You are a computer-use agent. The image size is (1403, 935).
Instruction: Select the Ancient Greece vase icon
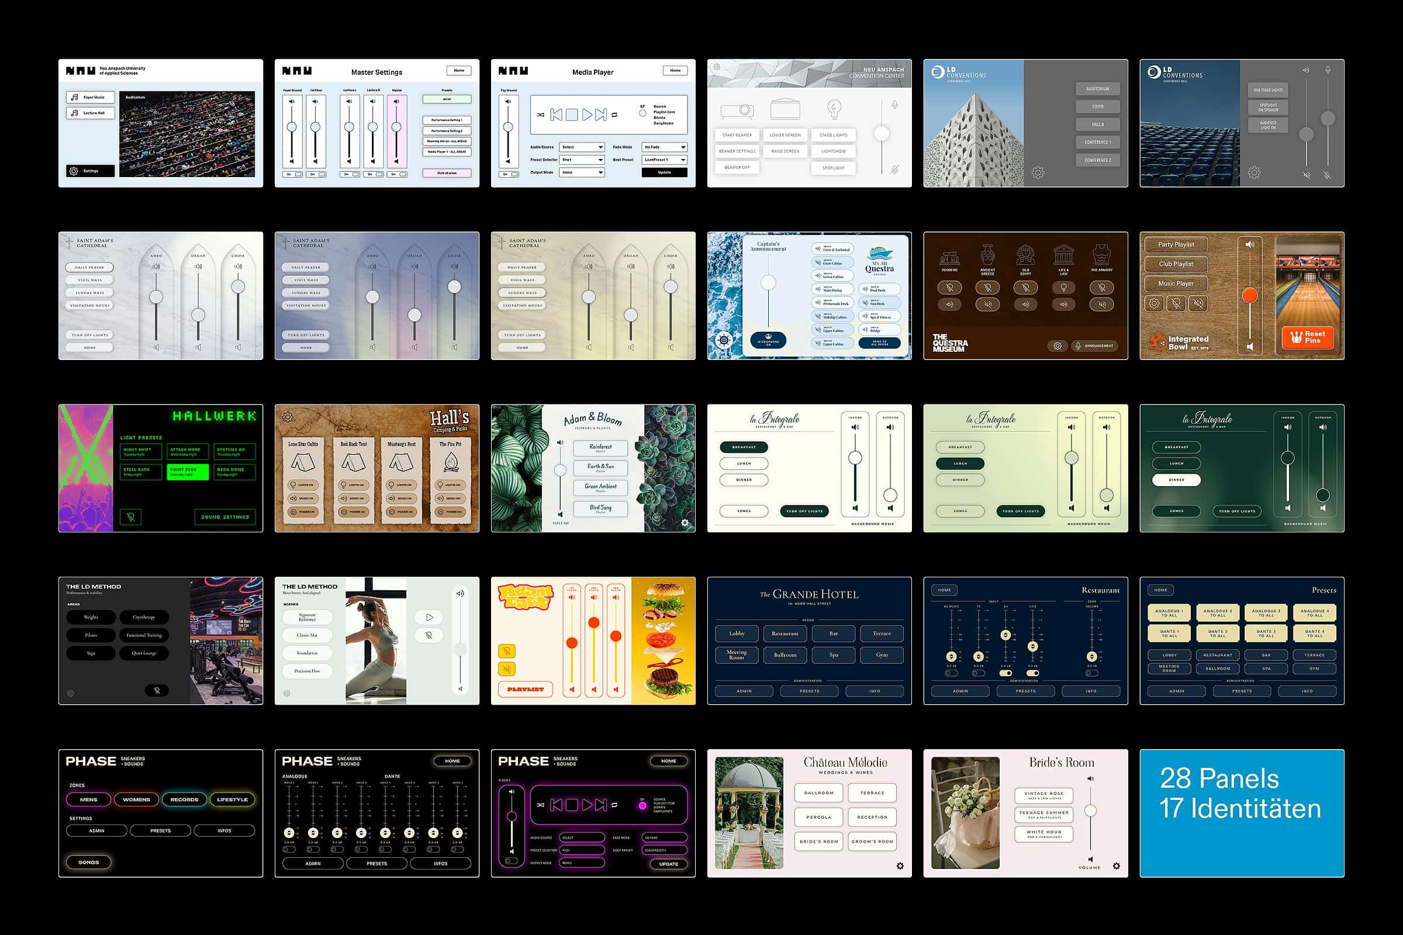click(988, 255)
